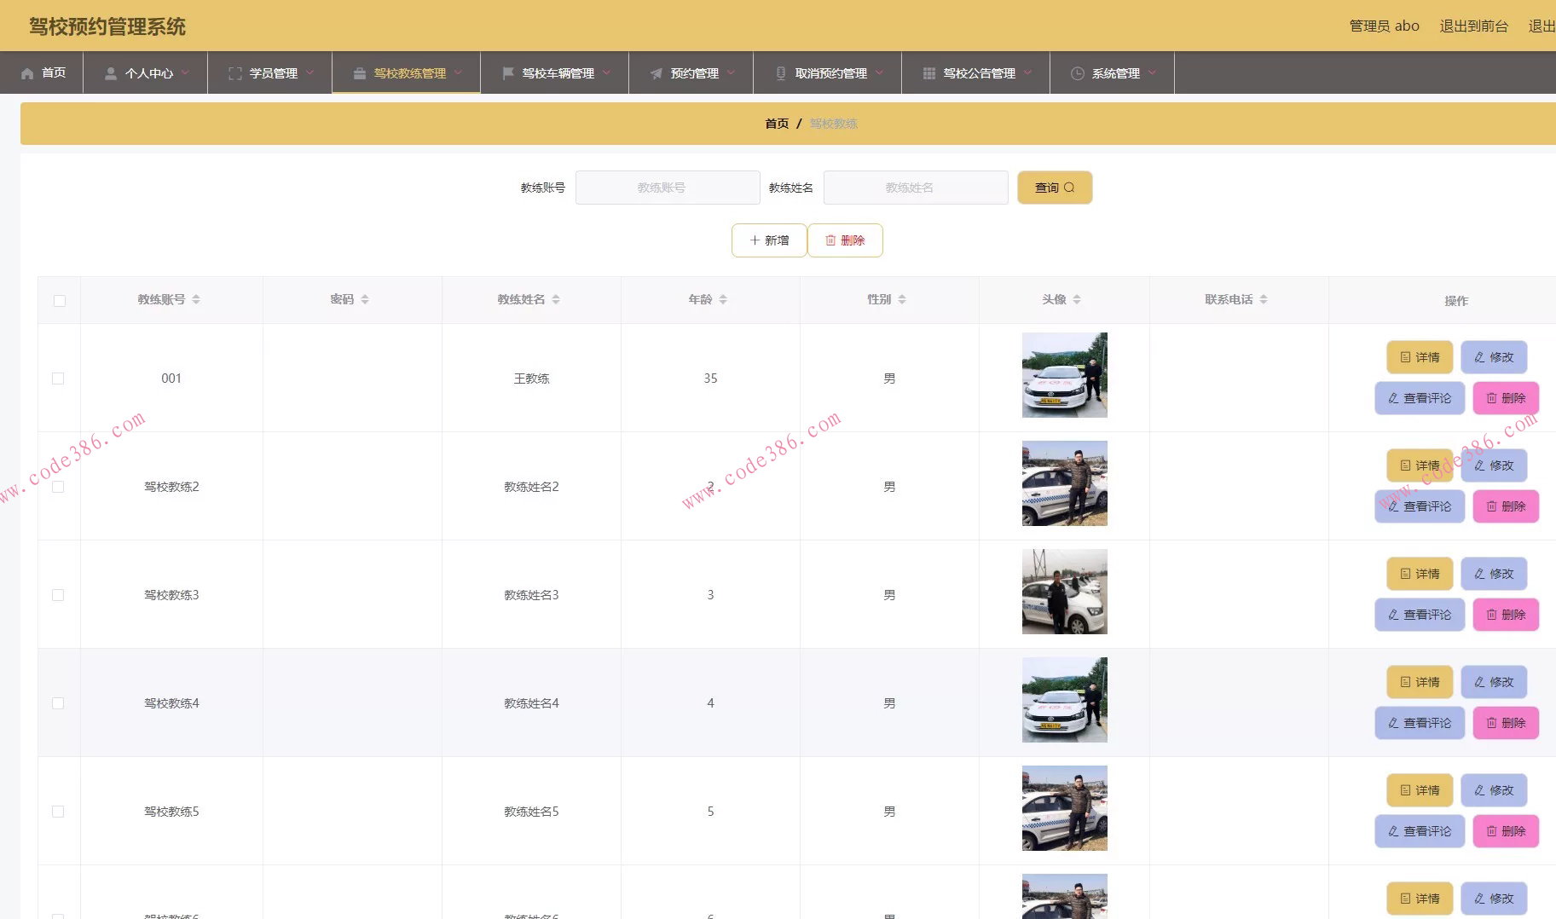Select the checkbox for 驾校教练3 row
Viewport: 1556px width, 919px height.
58,595
